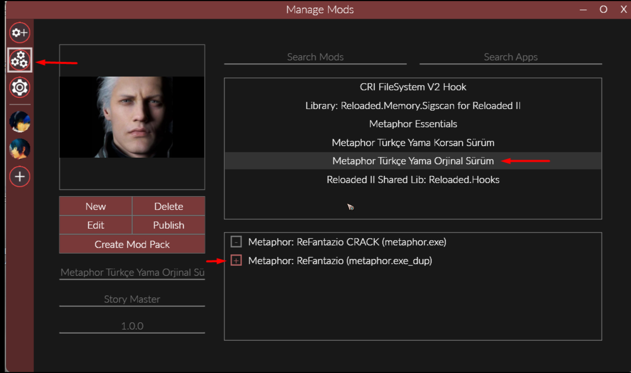The width and height of the screenshot is (631, 373).
Task: Focus the Search Mods field
Action: [315, 57]
